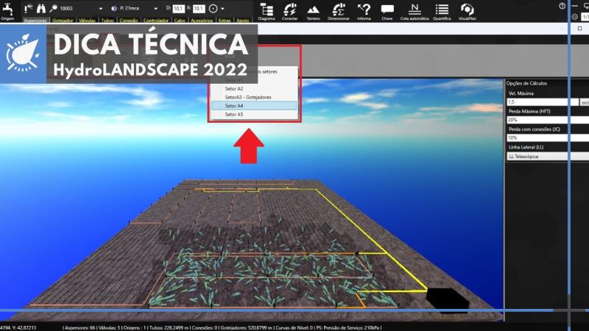The image size is (589, 331).
Task: Expand the P: 21mca pressure dropdown
Action: 155,8
